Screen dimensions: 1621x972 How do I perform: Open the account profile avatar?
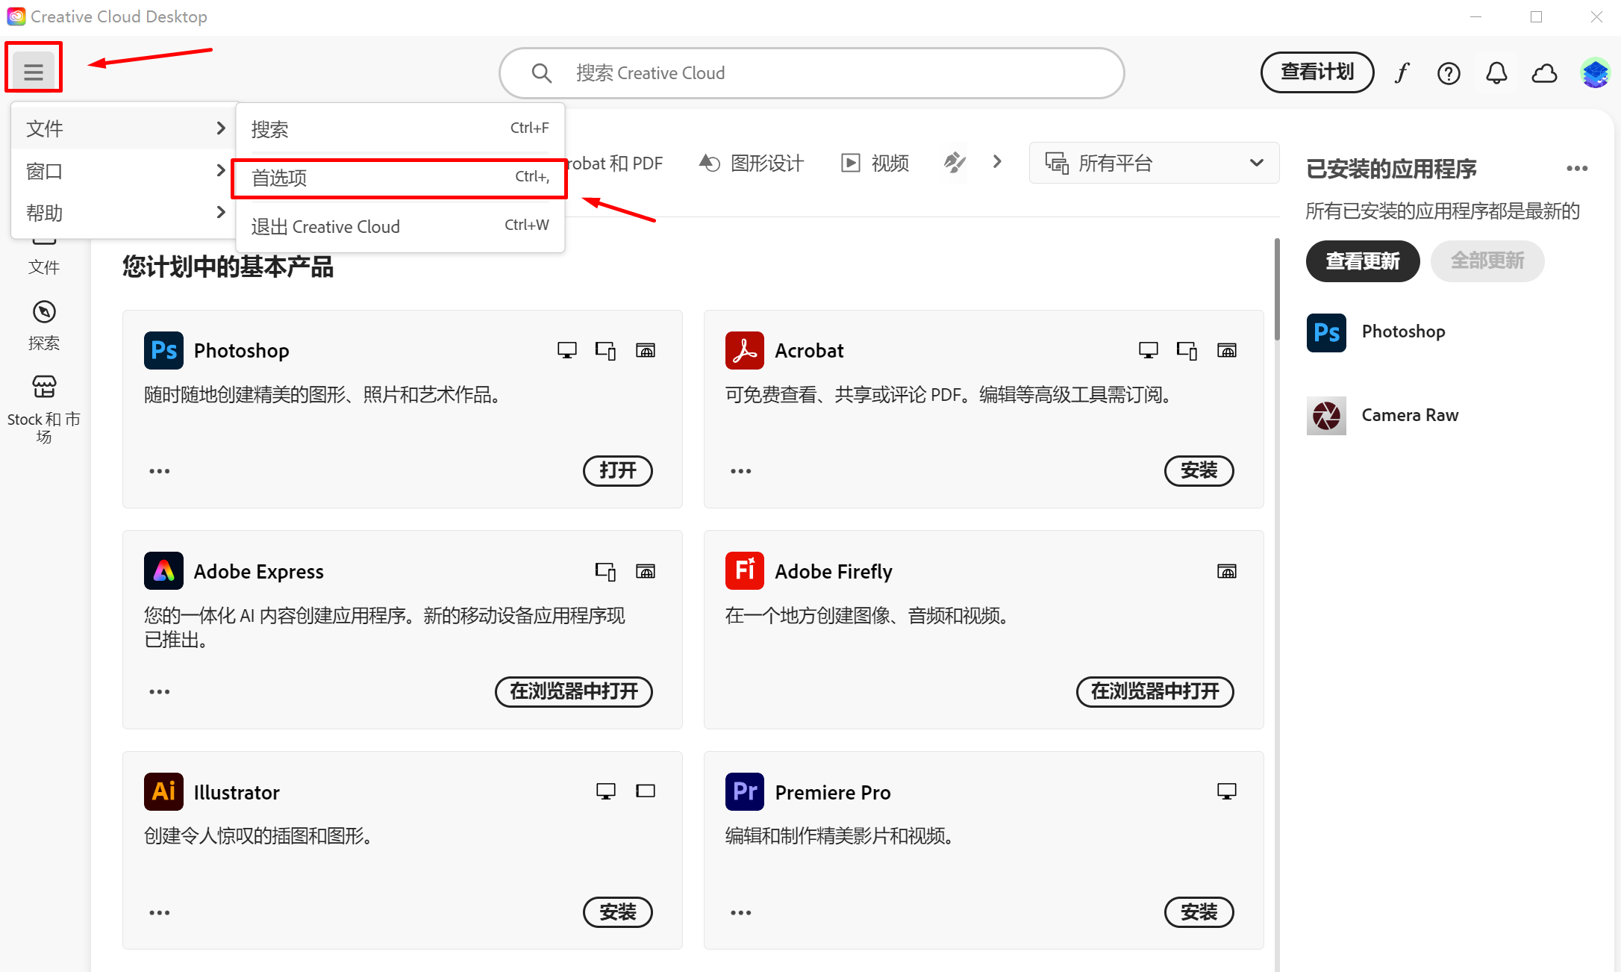click(x=1595, y=73)
